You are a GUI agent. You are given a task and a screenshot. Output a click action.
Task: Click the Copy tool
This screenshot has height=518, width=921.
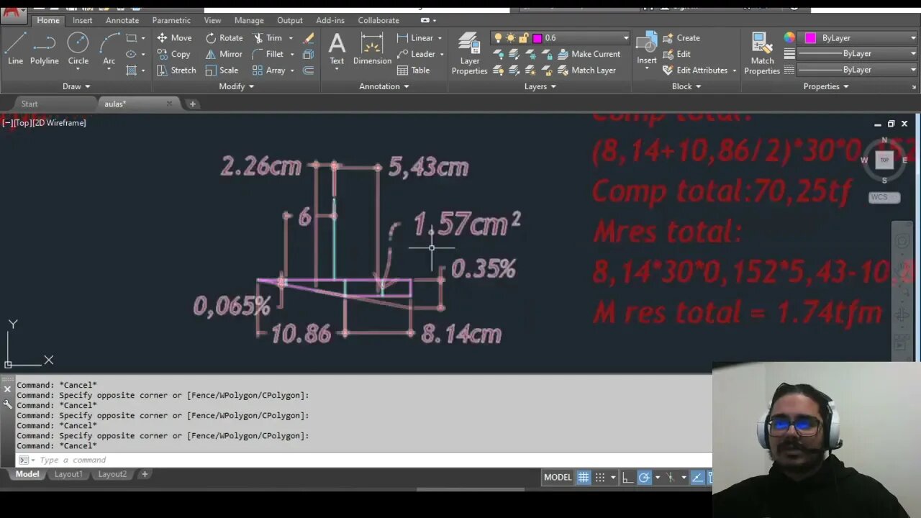[173, 54]
